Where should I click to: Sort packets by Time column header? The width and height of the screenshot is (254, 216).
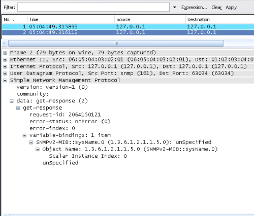(x=71, y=20)
